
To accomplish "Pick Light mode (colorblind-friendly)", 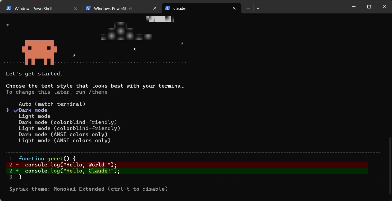I will 69,128.
